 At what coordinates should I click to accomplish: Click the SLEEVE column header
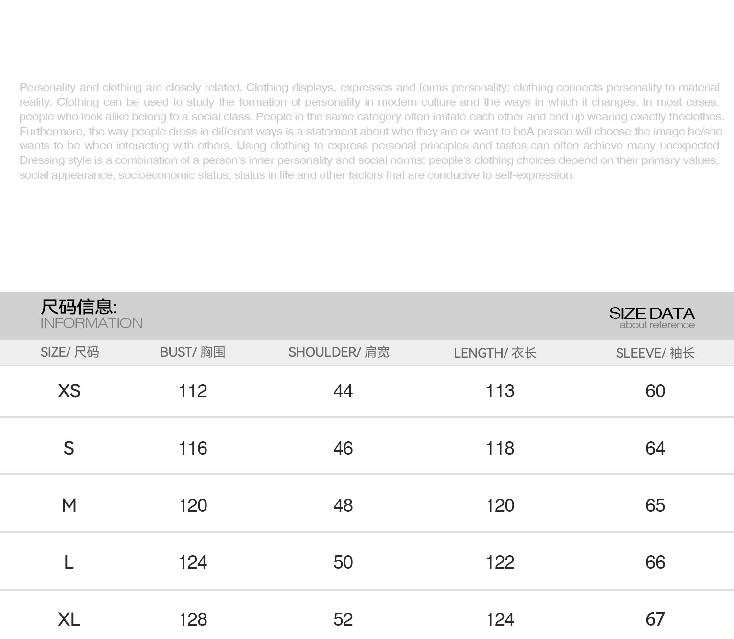pos(655,353)
